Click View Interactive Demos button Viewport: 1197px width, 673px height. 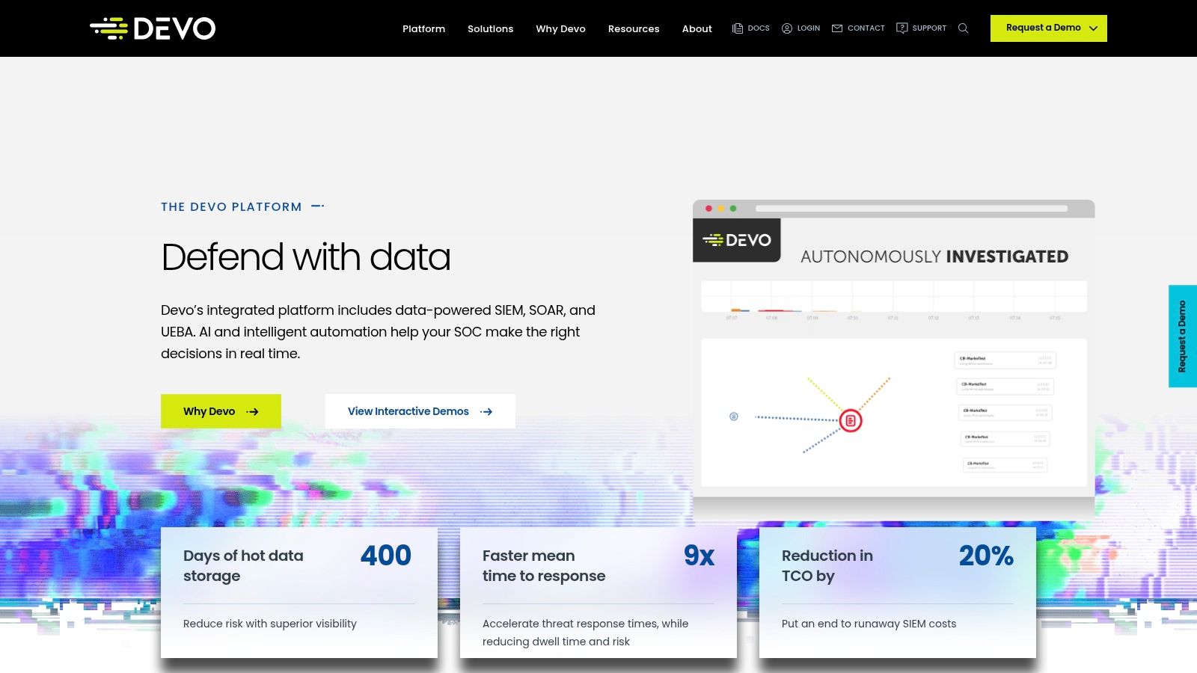(x=420, y=411)
